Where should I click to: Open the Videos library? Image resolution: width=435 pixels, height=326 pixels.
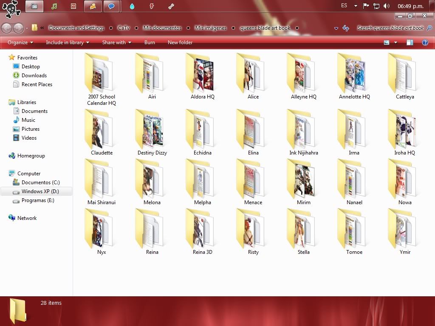click(x=25, y=138)
